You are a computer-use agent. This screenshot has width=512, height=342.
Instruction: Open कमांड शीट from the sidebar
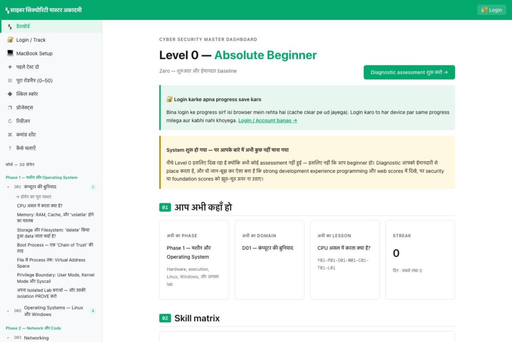(x=51, y=134)
